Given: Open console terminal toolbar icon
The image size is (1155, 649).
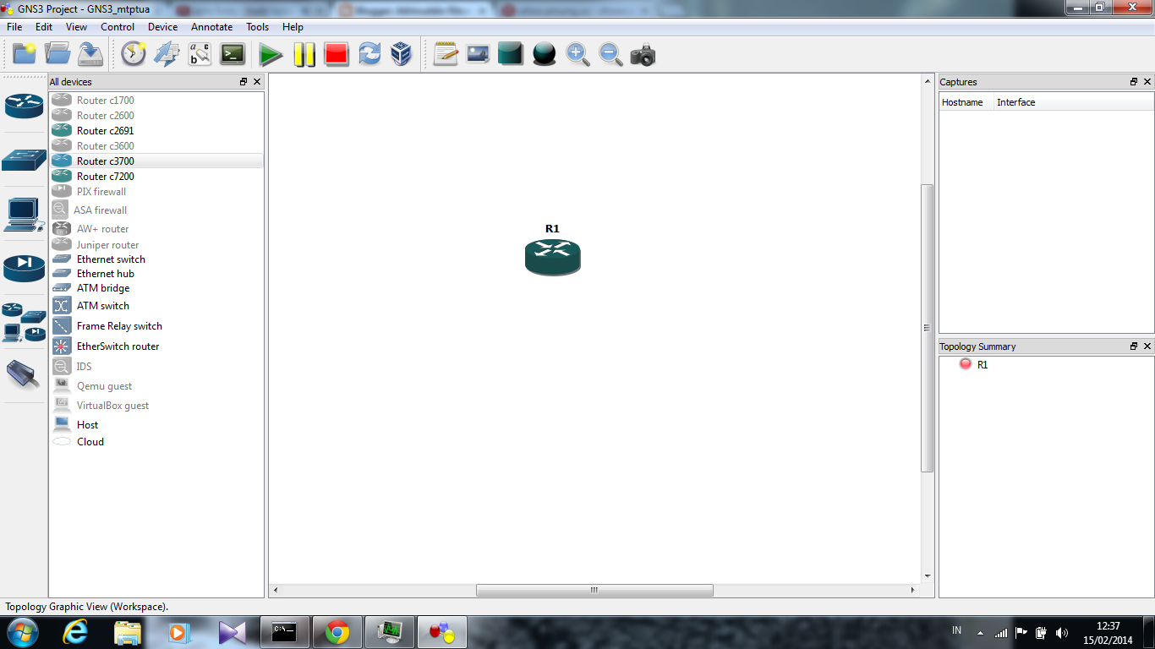Looking at the screenshot, I should point(233,54).
